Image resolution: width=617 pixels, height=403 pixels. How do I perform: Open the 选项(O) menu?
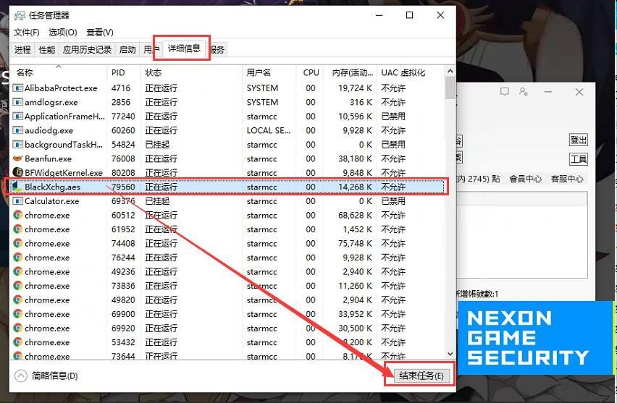click(x=62, y=32)
